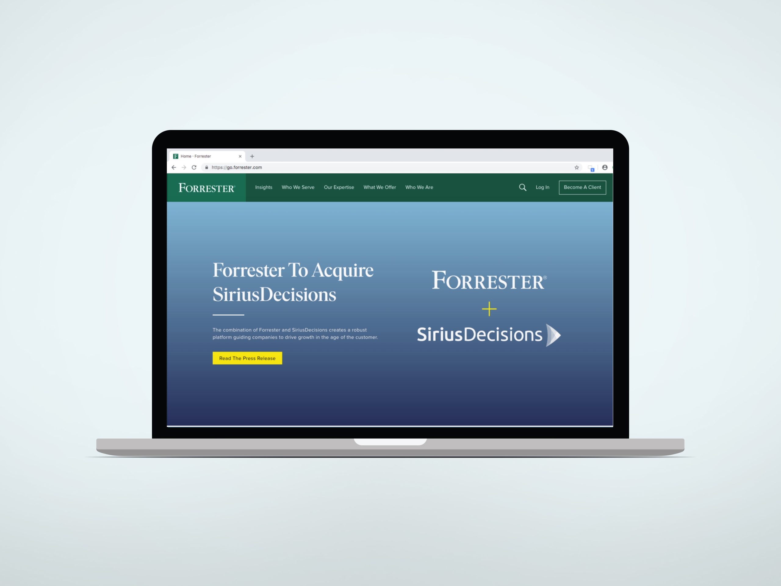Screen dimensions: 781x586
Task: Click the browser profile account icon
Action: [x=604, y=168]
